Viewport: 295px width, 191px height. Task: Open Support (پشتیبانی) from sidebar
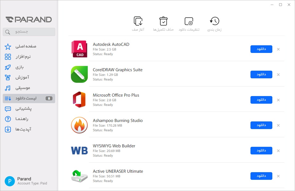(x=29, y=109)
